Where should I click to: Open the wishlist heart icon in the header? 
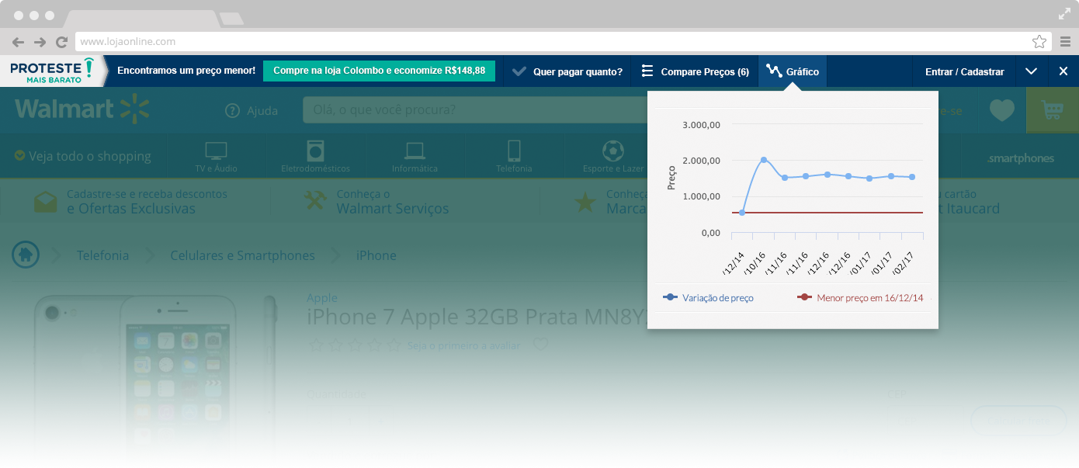[x=1001, y=110]
